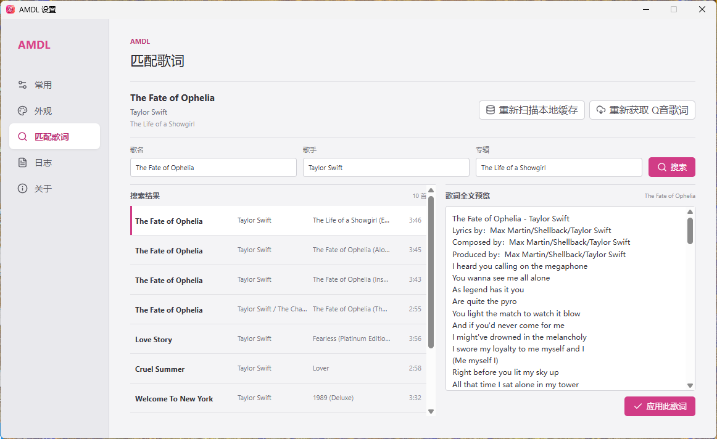Click the checkmark icon on 应用此歌词
This screenshot has width=717, height=439.
coord(637,406)
